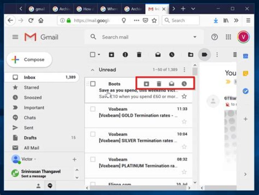Click the Move to folder icon
This screenshot has height=195, width=259.
pos(191,54)
